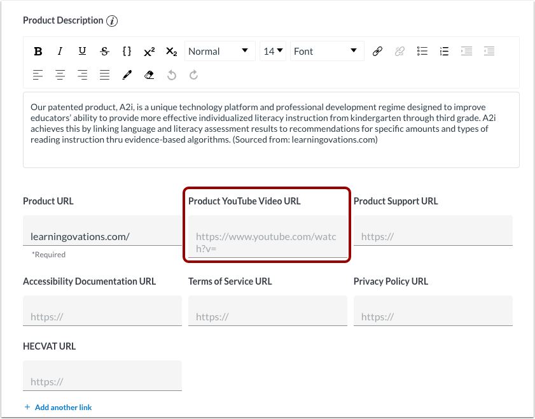The image size is (535, 419).
Task: Click the HECVAT URL input field
Action: (102, 376)
